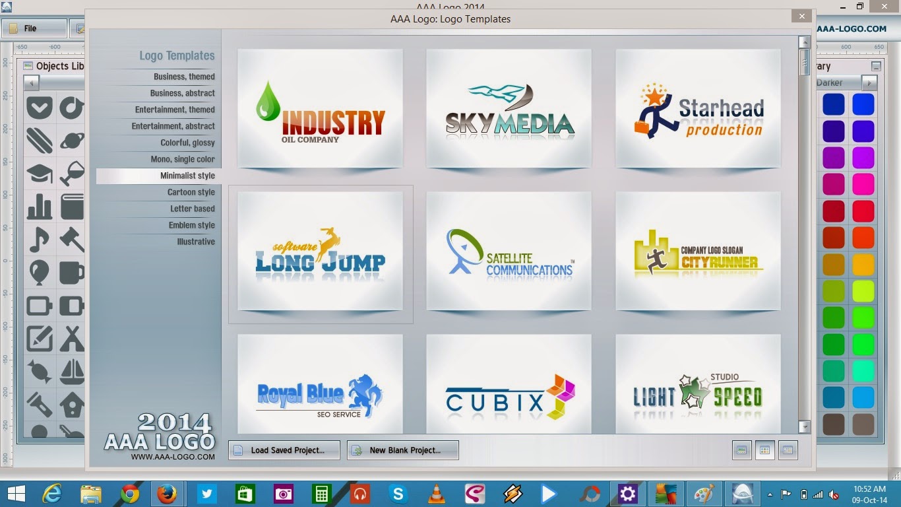Click the template list scroll-up arrow
The image size is (901, 507).
pos(804,42)
